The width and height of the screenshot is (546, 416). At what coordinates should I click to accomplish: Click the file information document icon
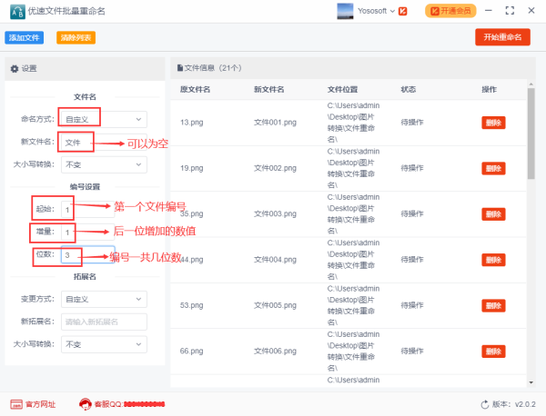click(x=179, y=67)
